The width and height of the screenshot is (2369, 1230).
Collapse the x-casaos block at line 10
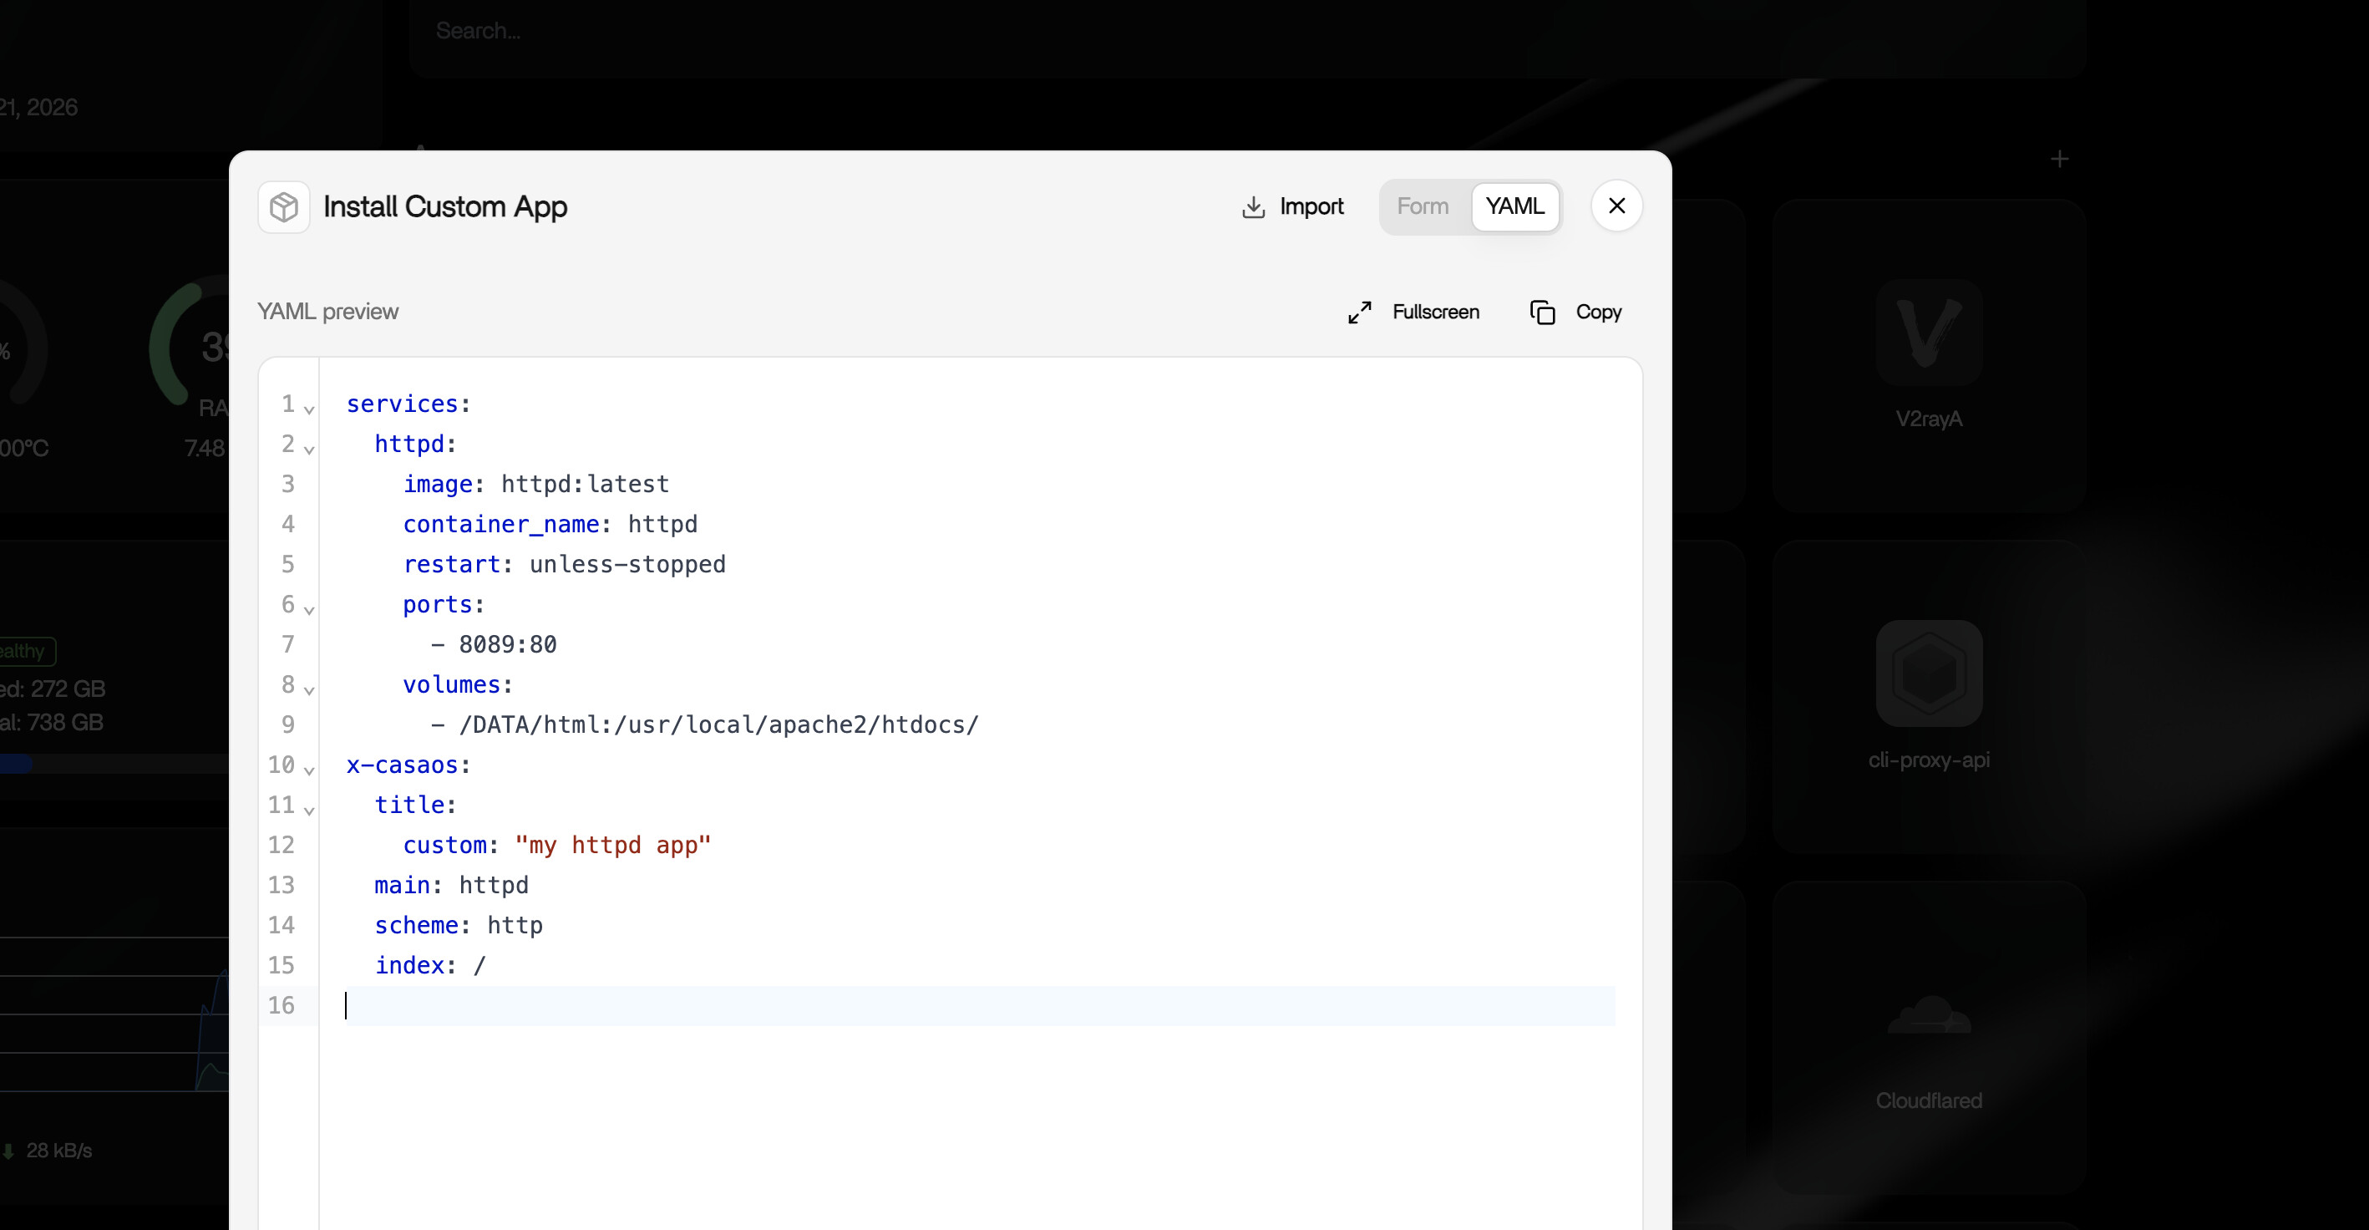(x=309, y=770)
